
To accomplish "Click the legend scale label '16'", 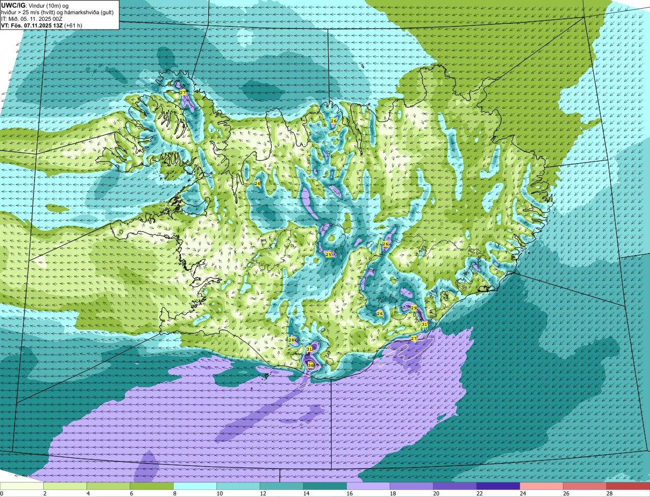I will point(349,493).
